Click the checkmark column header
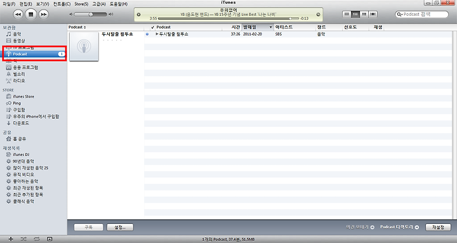Viewport: 457px width, 243px height. [x=153, y=27]
